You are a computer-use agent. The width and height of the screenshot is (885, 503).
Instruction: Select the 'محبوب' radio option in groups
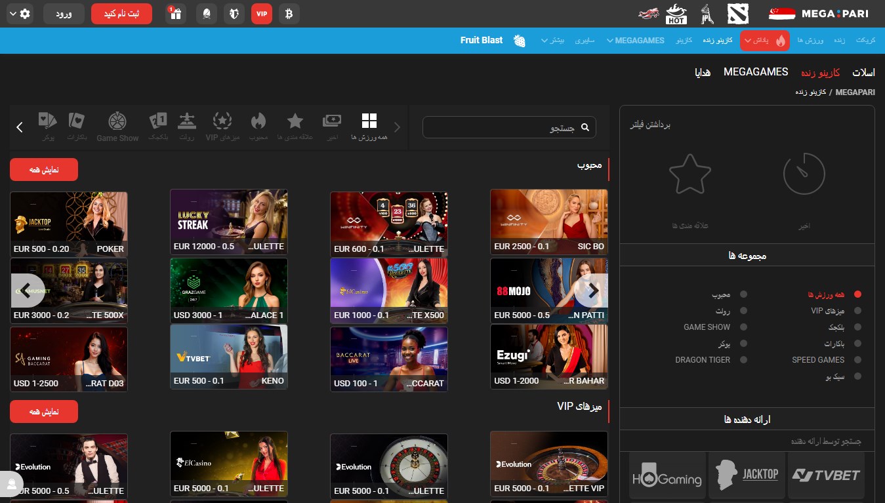(x=743, y=294)
